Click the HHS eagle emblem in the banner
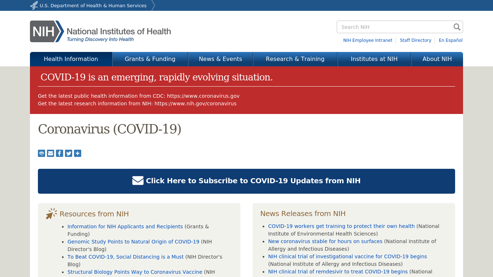 [x=33, y=5]
